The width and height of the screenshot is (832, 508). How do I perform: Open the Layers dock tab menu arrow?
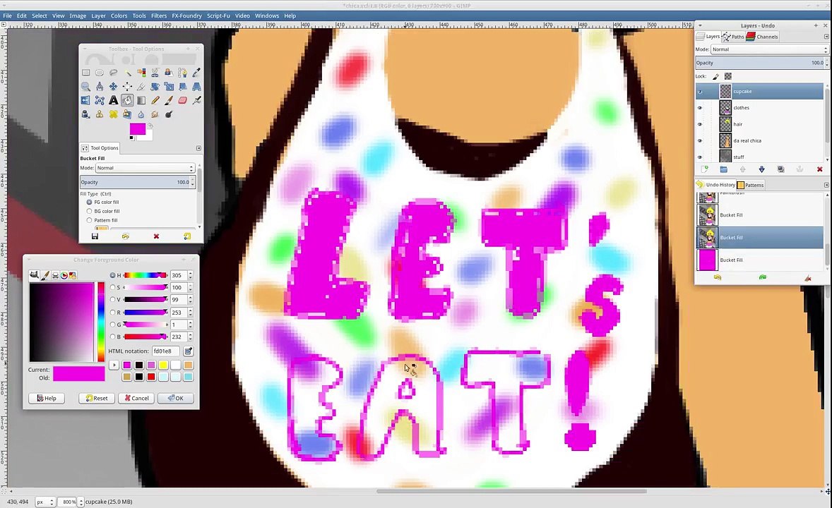click(x=826, y=37)
